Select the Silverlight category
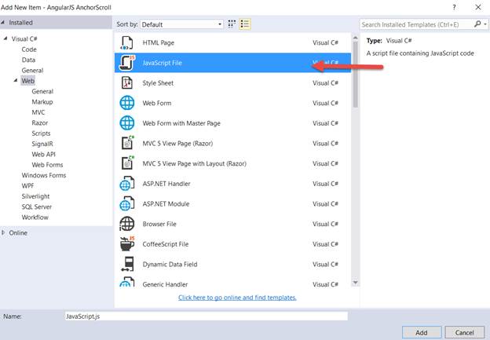490x340 pixels. coord(35,196)
